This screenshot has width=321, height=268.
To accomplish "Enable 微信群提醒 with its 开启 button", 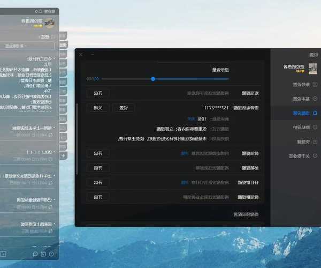I will (98, 197).
